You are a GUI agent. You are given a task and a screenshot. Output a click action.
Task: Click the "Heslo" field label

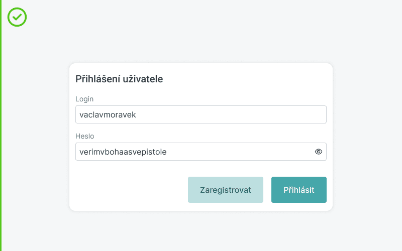click(x=84, y=136)
